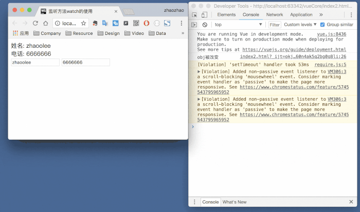
Task: Click the blue S extension icon
Action: coord(167,23)
